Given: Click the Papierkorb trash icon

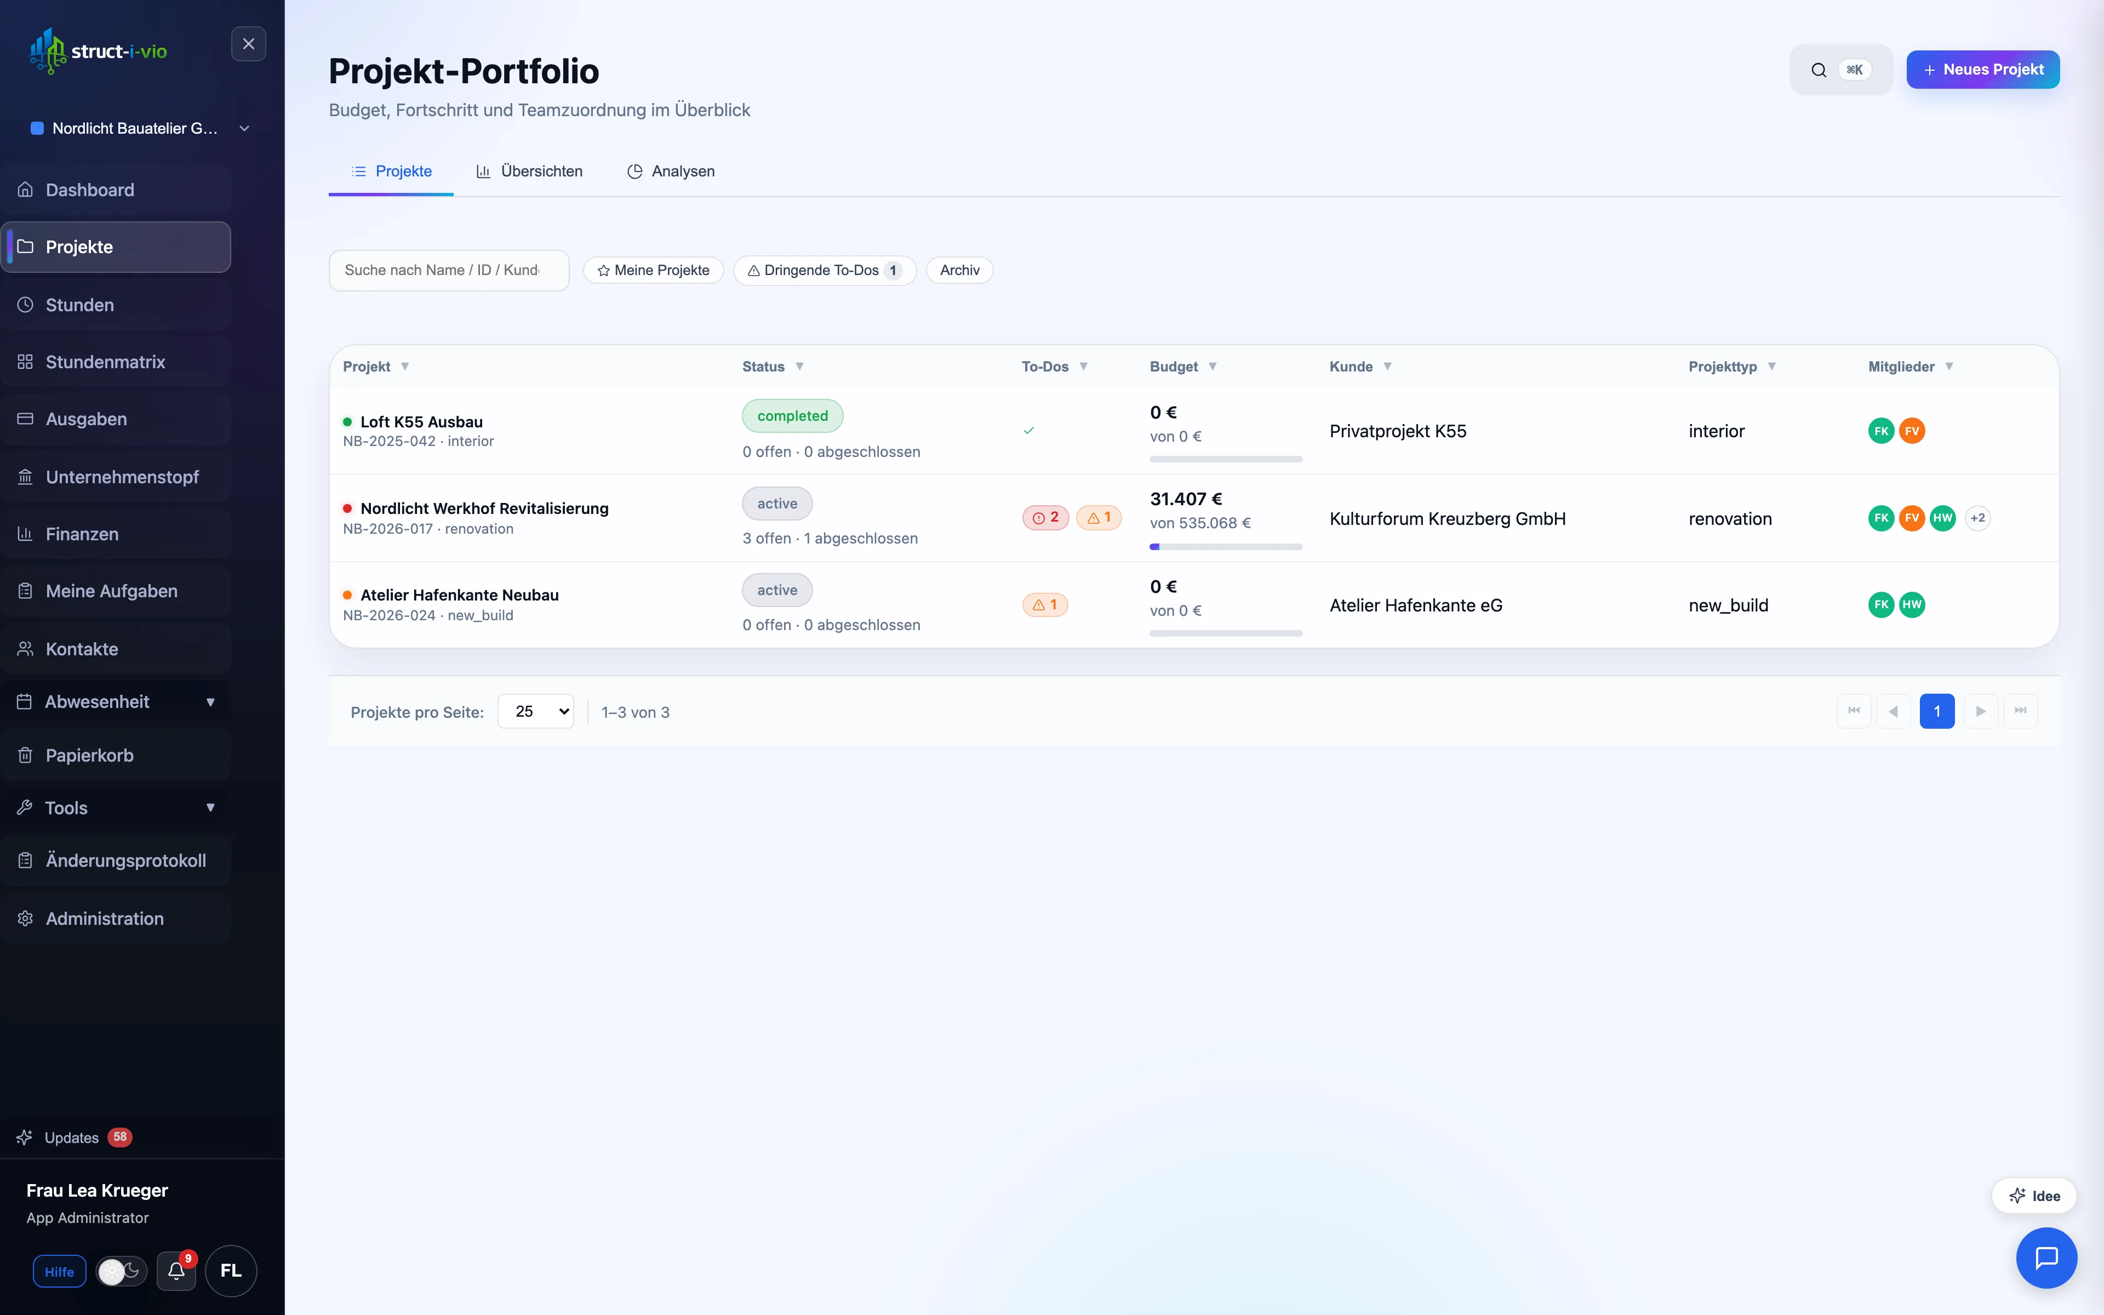Looking at the screenshot, I should (x=25, y=755).
